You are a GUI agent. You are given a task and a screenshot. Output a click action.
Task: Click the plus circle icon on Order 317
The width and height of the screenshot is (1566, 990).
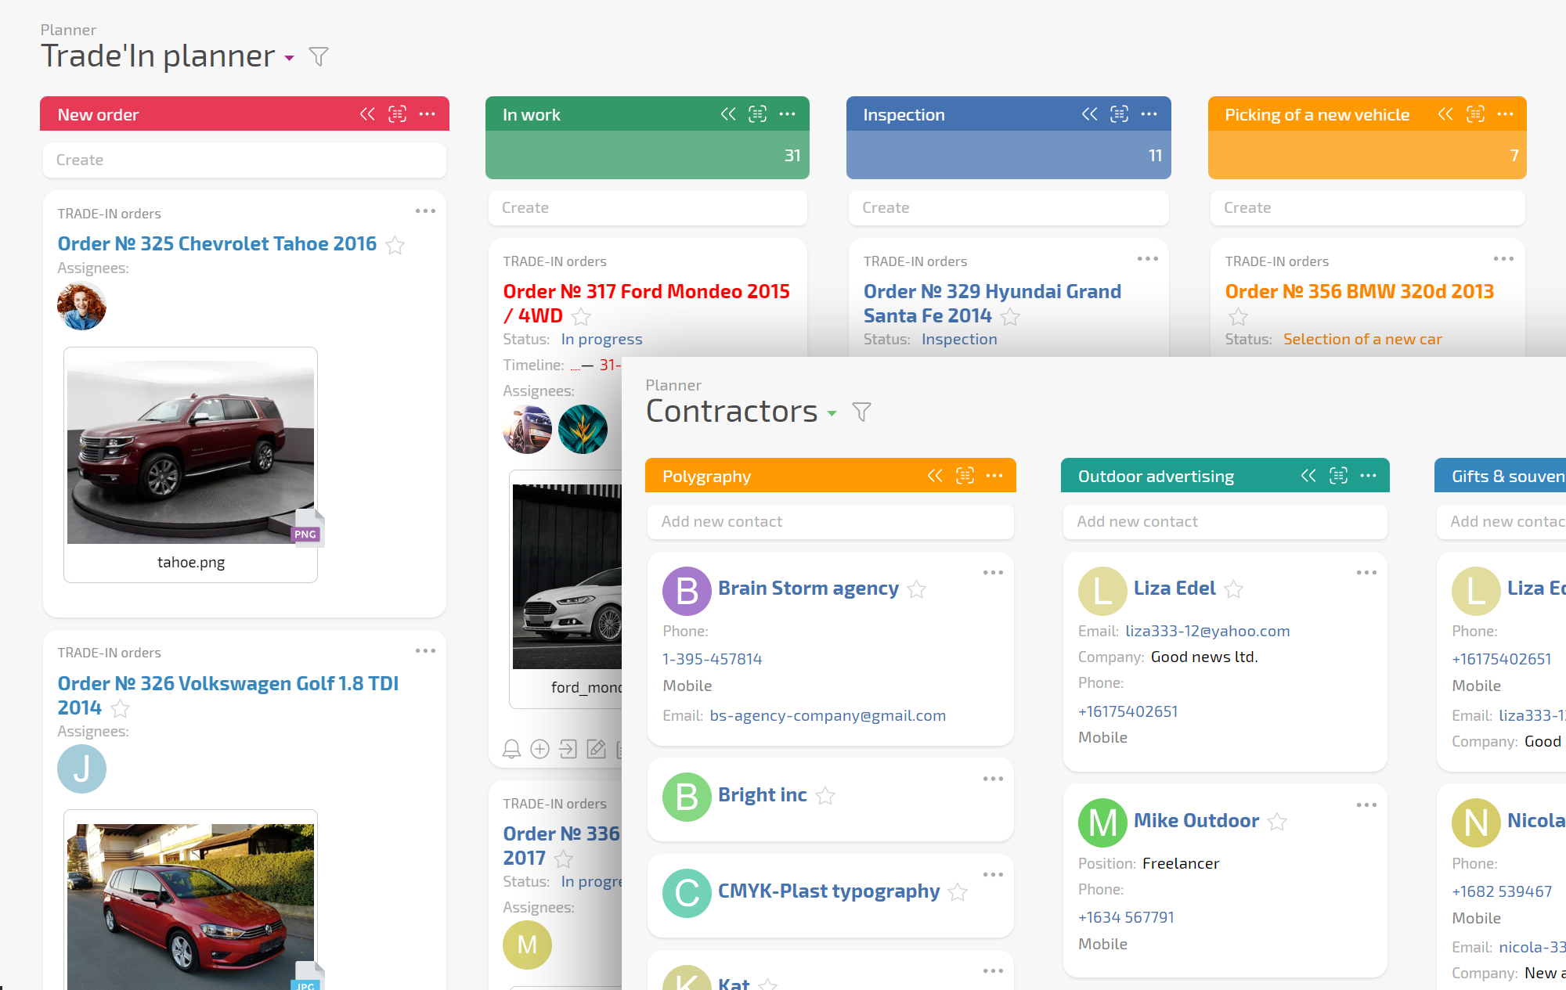(x=539, y=750)
